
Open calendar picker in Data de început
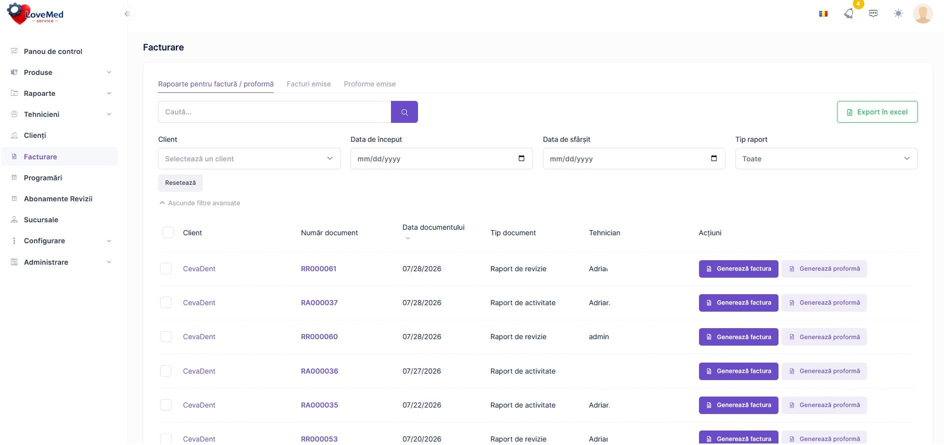(521, 158)
